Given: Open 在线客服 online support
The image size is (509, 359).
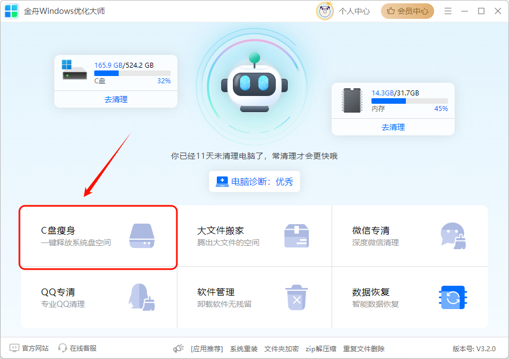Looking at the screenshot, I should coord(83,348).
